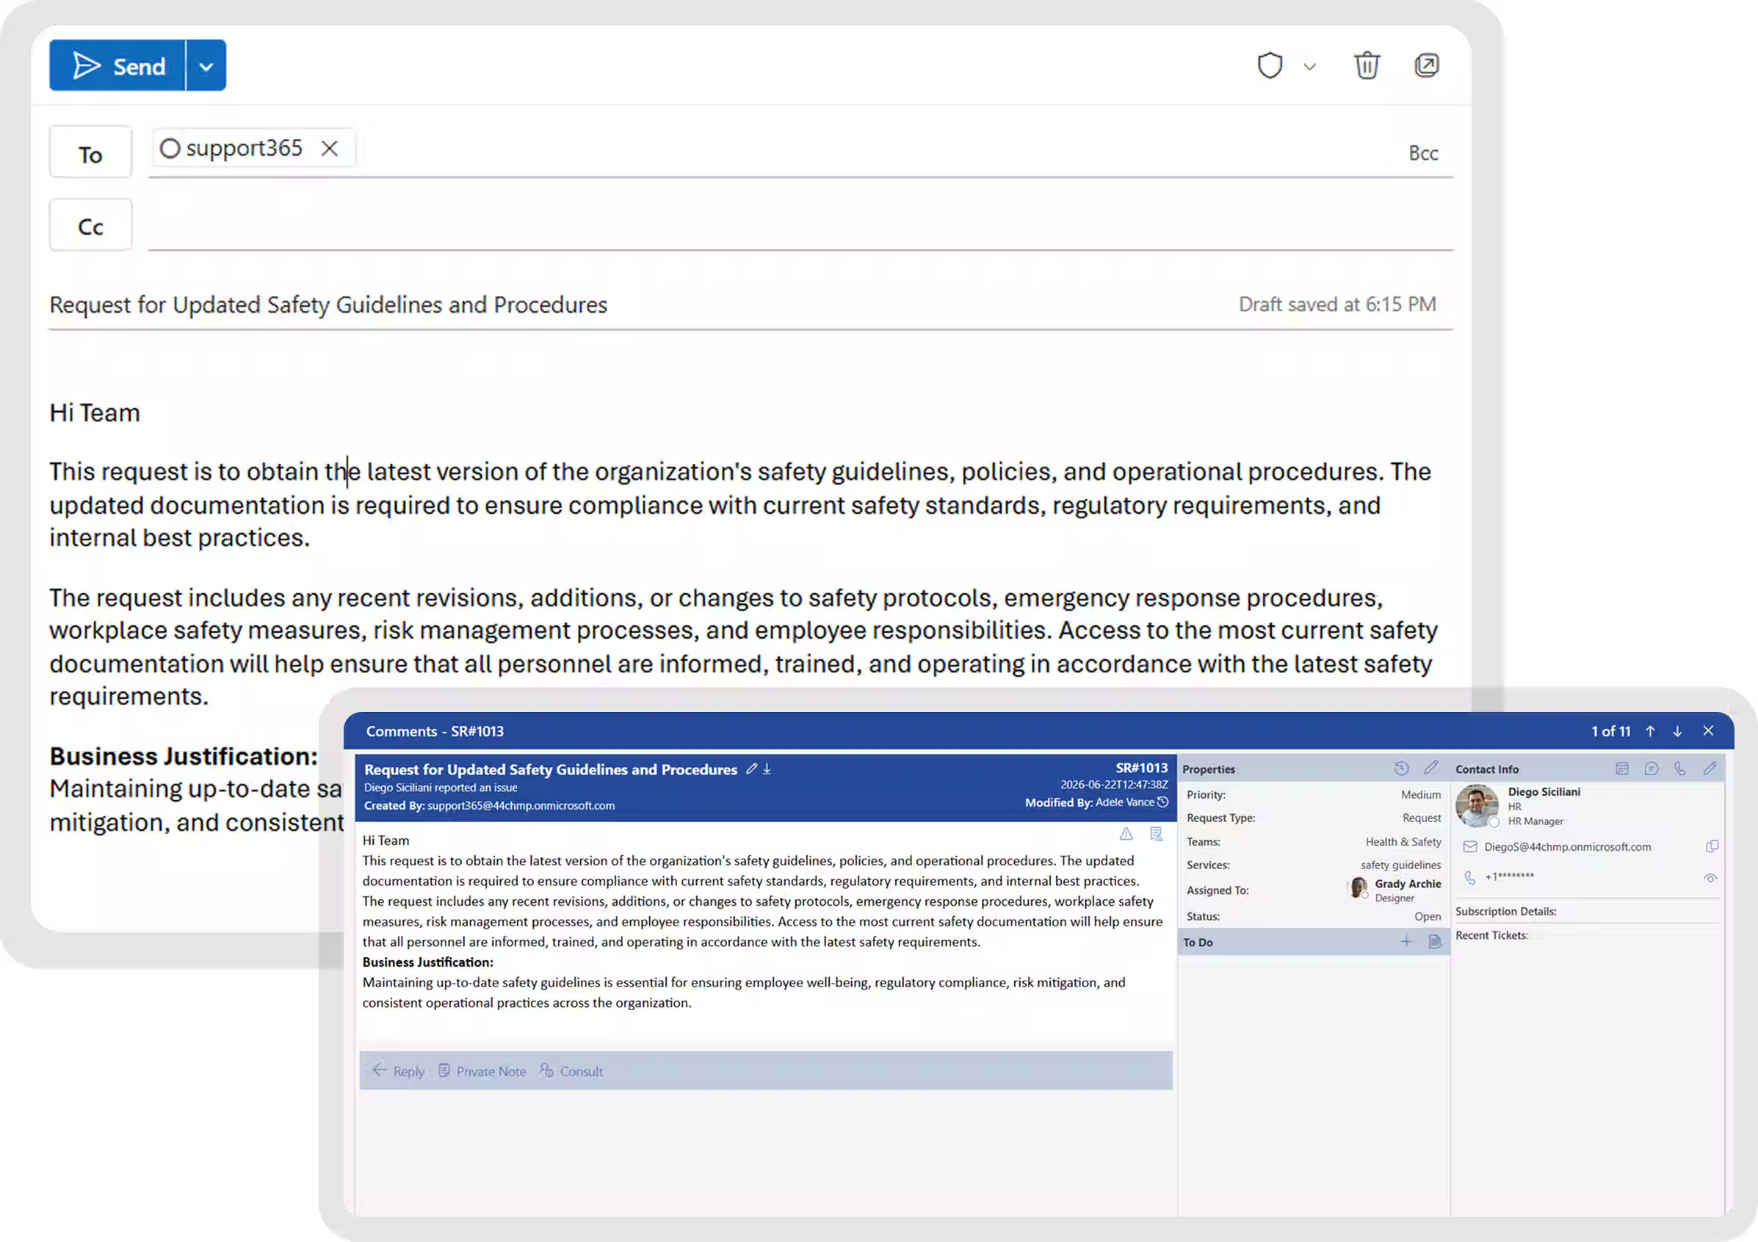Open the To recipients picker

click(90, 153)
